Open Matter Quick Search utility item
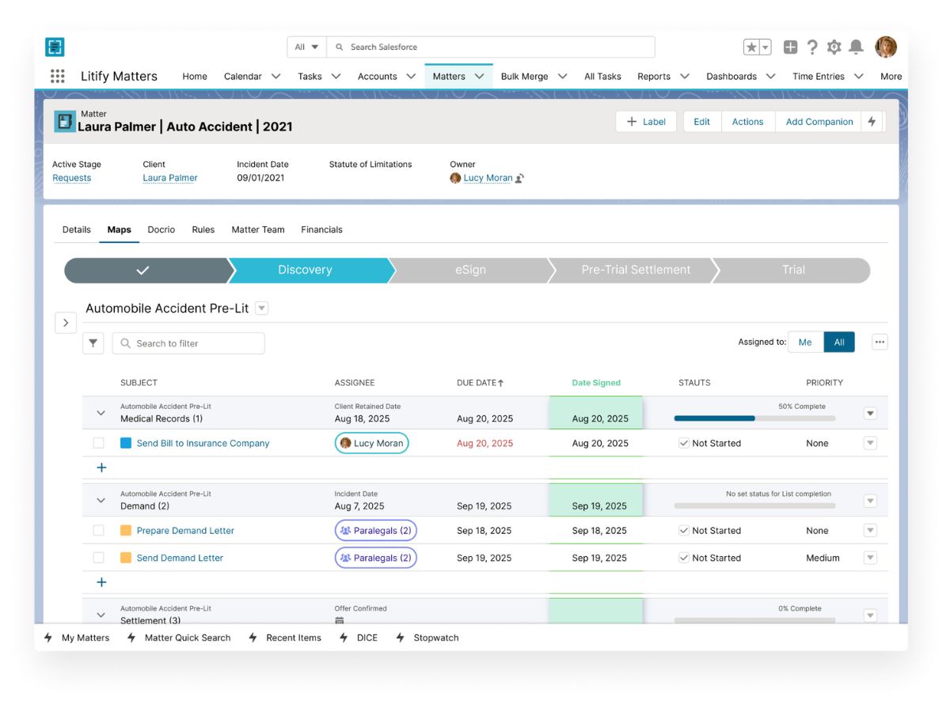The height and width of the screenshot is (712, 950). 179,638
